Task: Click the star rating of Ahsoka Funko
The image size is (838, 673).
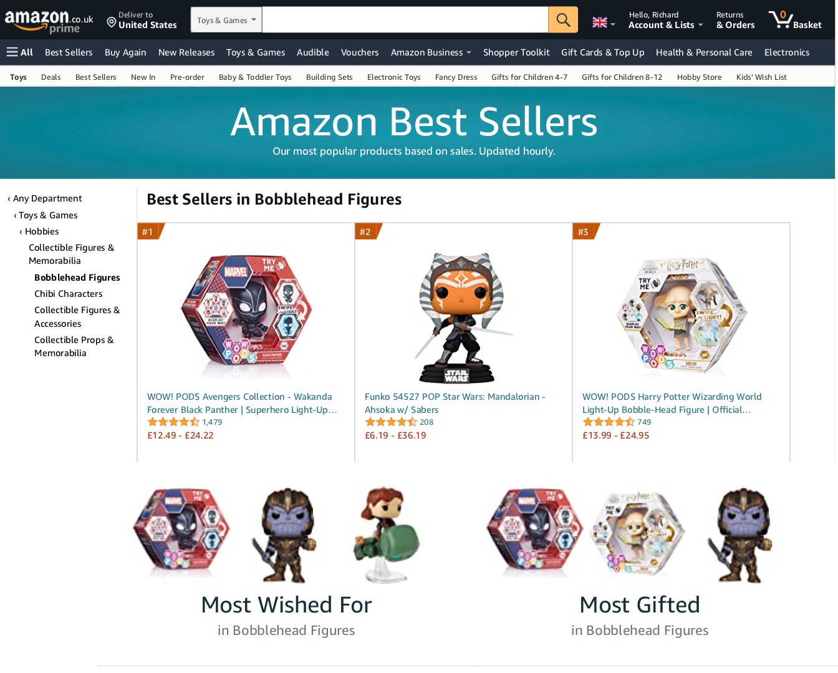Action: click(390, 422)
